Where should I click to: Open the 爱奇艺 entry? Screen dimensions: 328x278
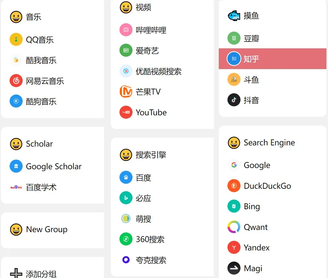[139, 50]
